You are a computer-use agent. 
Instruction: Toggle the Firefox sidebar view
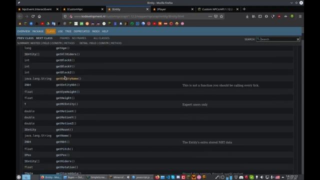[260, 16]
